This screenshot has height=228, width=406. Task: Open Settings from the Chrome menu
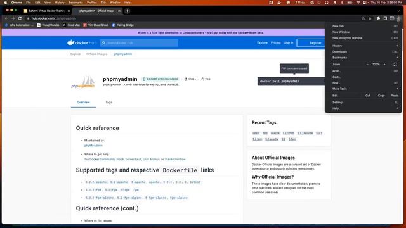pos(363,103)
